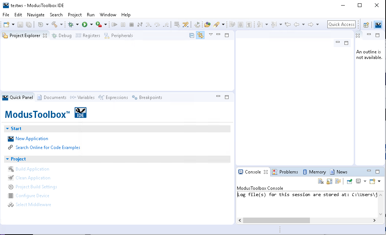Open the Run button dropdown arrow
This screenshot has width=386, height=235.
tap(91, 25)
